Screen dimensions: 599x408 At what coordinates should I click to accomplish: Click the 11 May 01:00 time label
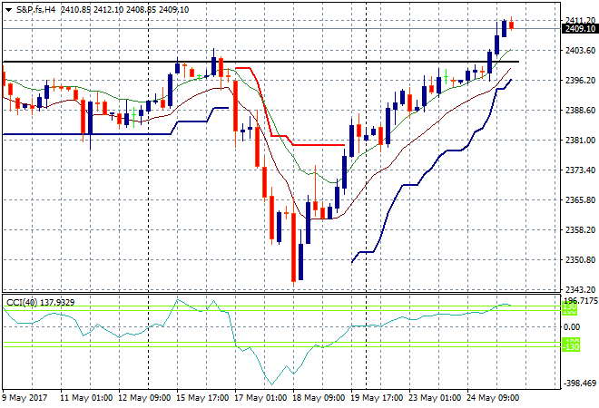point(86,398)
